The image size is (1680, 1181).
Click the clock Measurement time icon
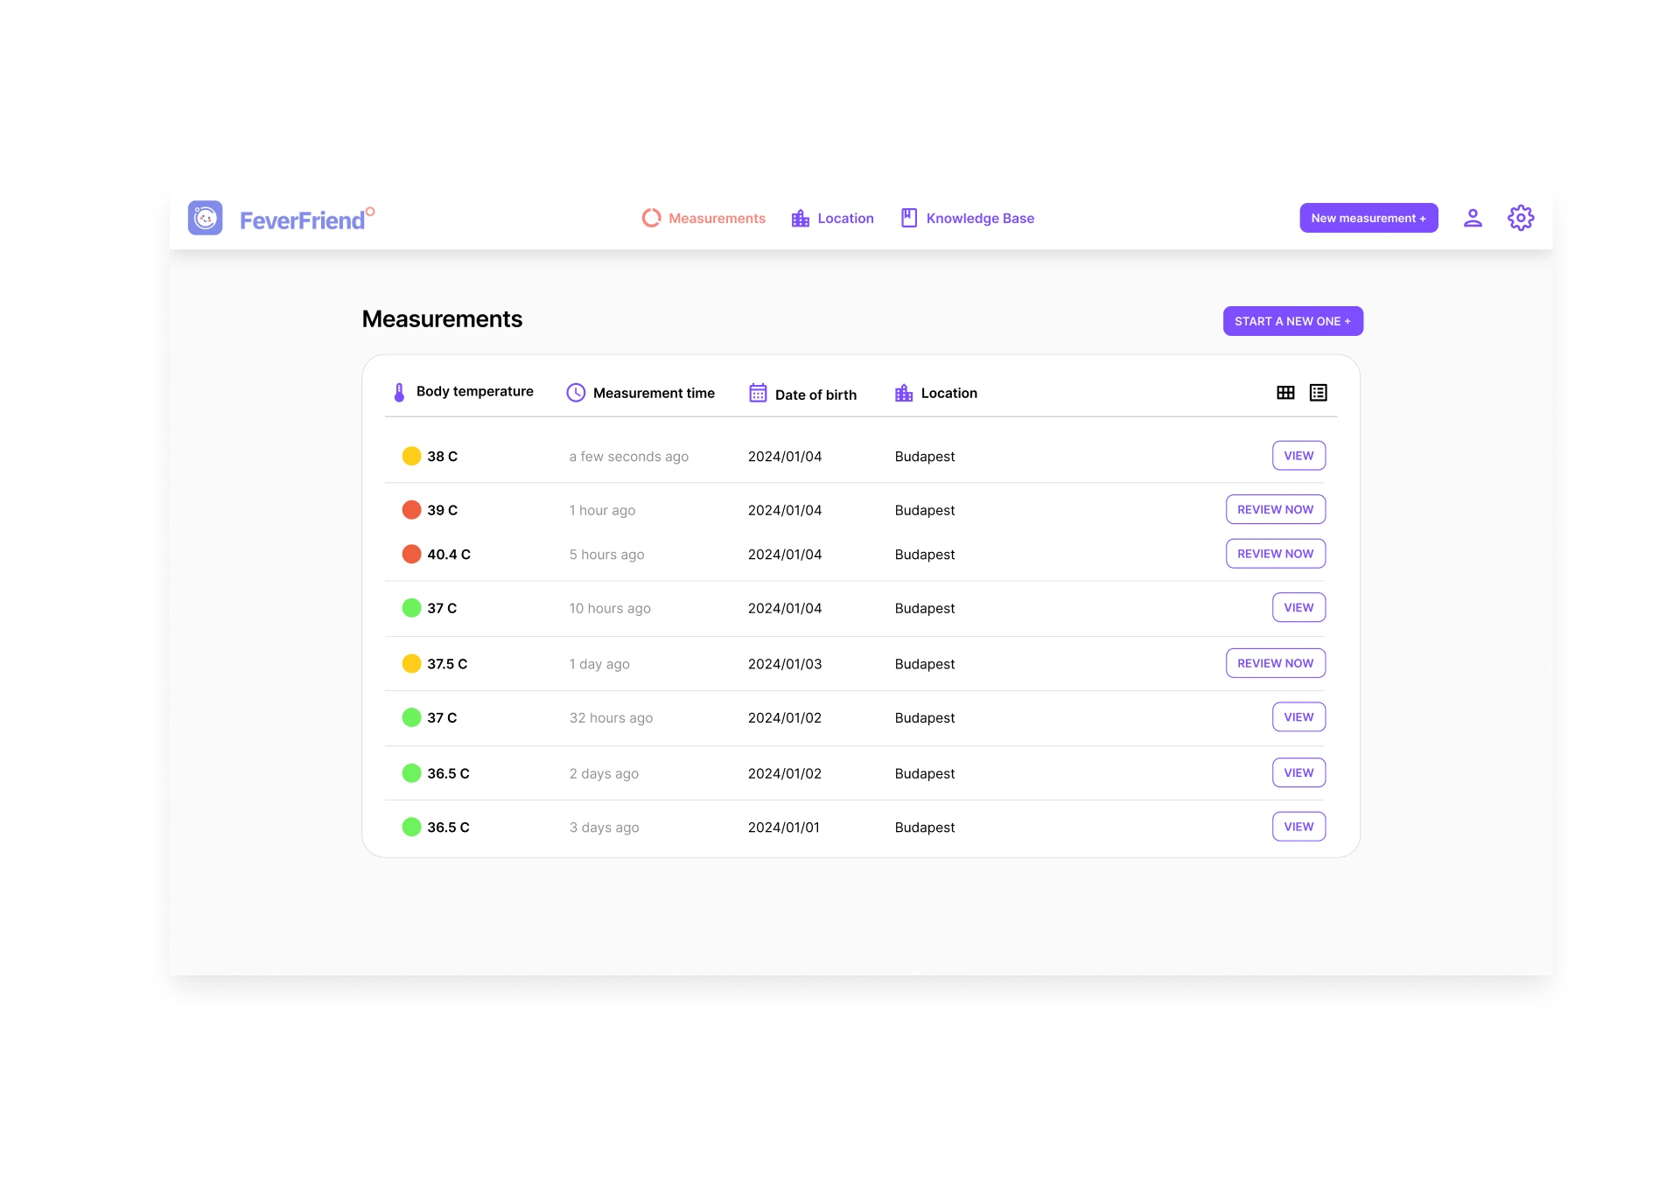coord(576,393)
